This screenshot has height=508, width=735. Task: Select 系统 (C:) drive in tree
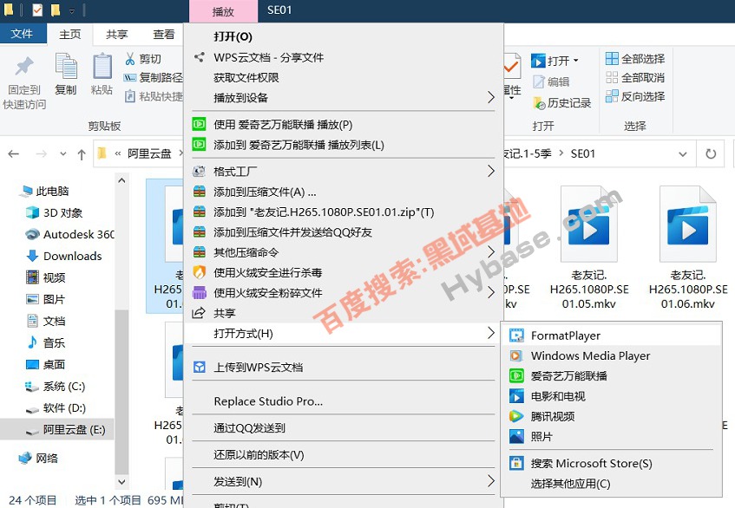click(56, 387)
